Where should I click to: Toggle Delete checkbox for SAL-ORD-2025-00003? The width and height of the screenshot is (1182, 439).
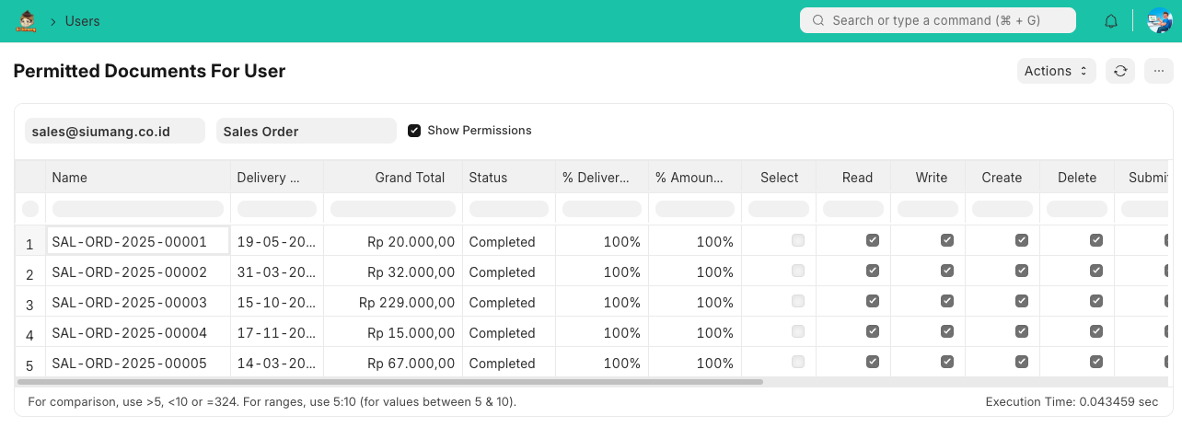click(1095, 301)
